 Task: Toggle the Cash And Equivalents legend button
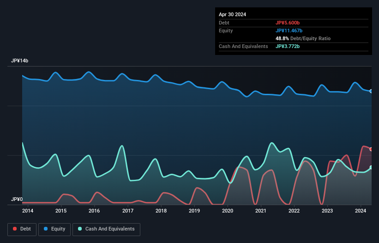click(106, 229)
